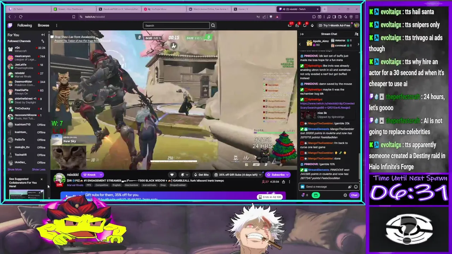This screenshot has height=254, width=452.
Task: Open the Get Bits icon in top bar
Action: click(x=312, y=25)
